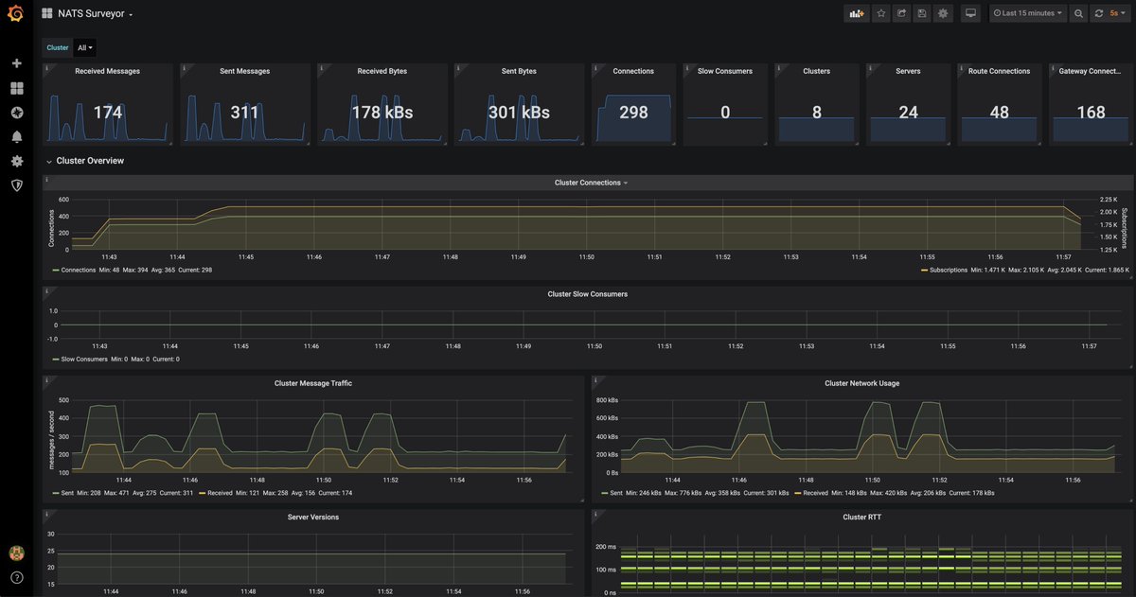
Task: Click the 298 Connections stat value
Action: point(633,112)
